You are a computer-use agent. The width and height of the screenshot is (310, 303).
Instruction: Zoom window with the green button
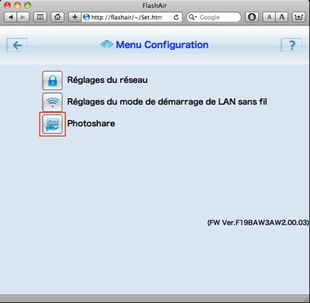(x=27, y=5)
